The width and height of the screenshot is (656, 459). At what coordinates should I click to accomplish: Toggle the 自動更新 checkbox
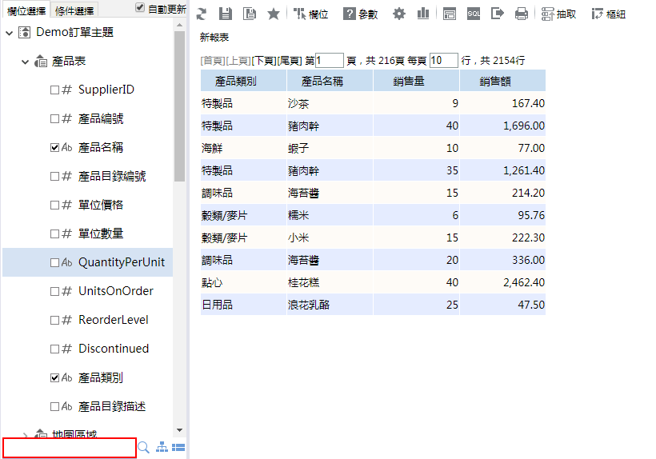coord(141,8)
